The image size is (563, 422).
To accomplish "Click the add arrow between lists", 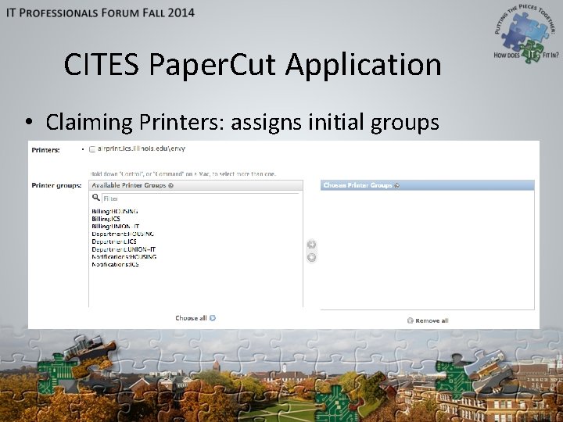I will (x=312, y=245).
